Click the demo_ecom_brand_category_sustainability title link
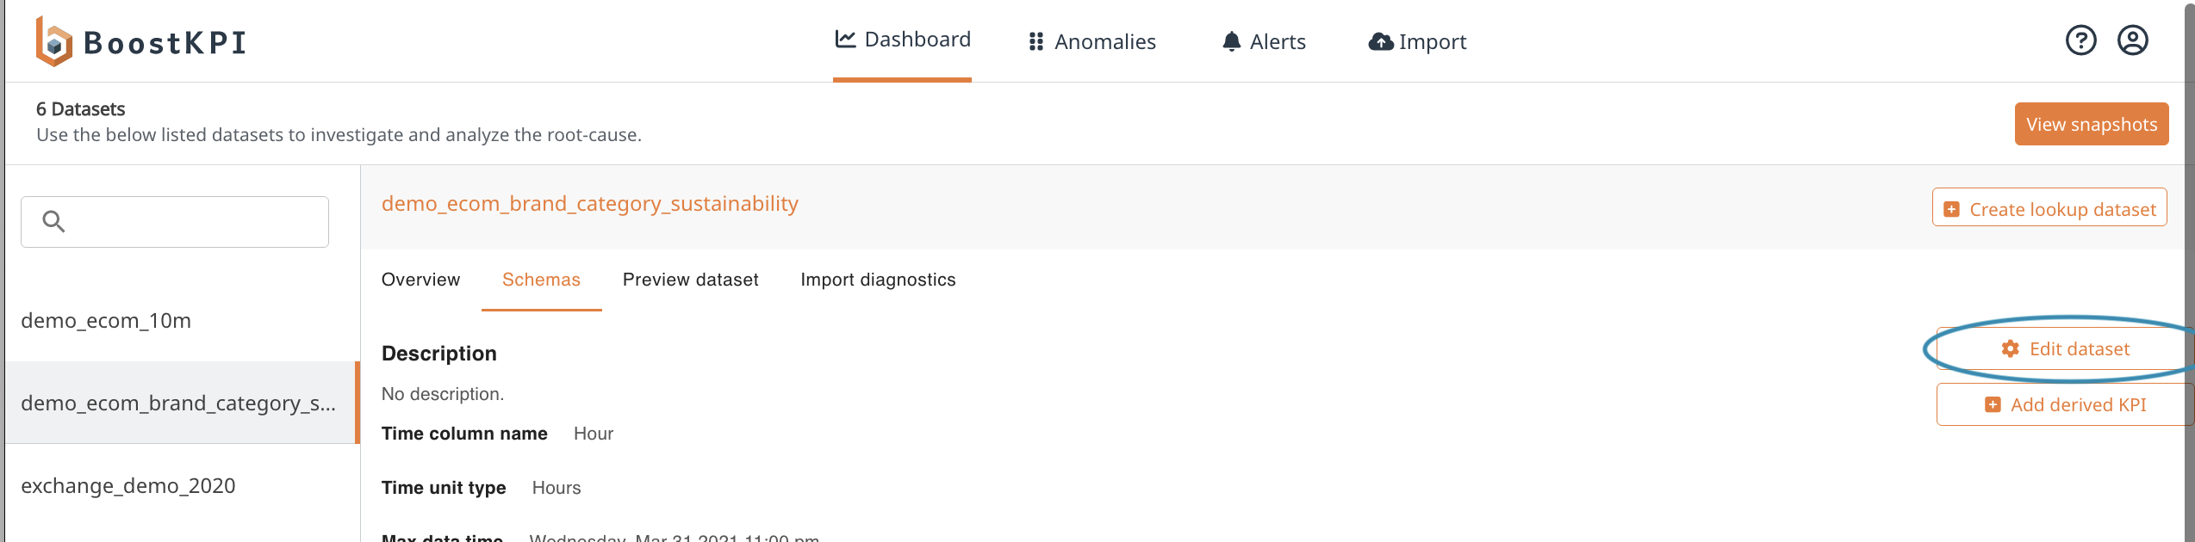The width and height of the screenshot is (2195, 542). (x=589, y=204)
